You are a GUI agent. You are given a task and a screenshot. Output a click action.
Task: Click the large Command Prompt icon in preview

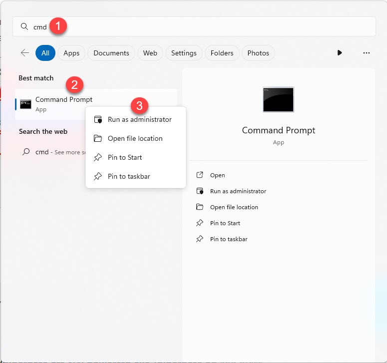tap(278, 99)
